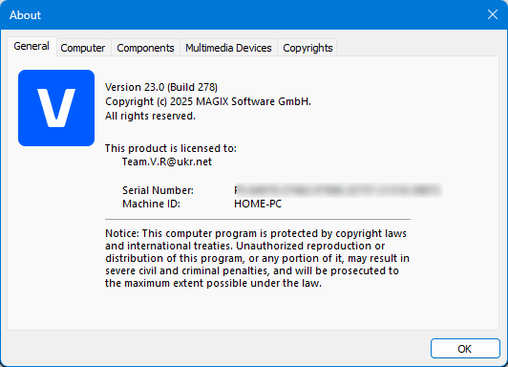Click the About title in the title bar

pyautogui.click(x=25, y=15)
